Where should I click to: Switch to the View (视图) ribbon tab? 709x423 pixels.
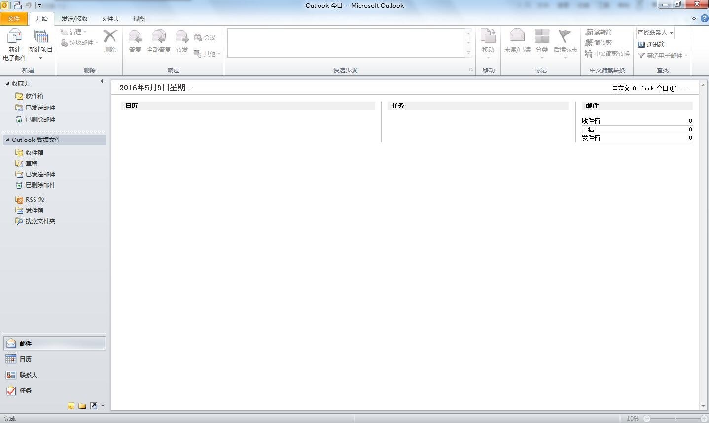pyautogui.click(x=139, y=18)
